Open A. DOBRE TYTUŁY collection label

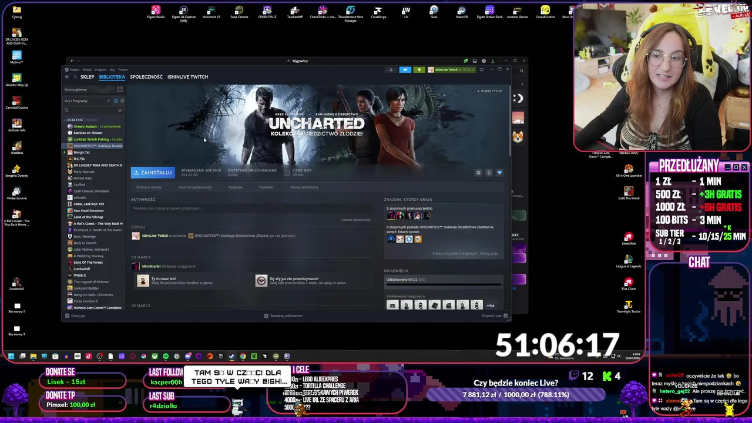click(490, 91)
